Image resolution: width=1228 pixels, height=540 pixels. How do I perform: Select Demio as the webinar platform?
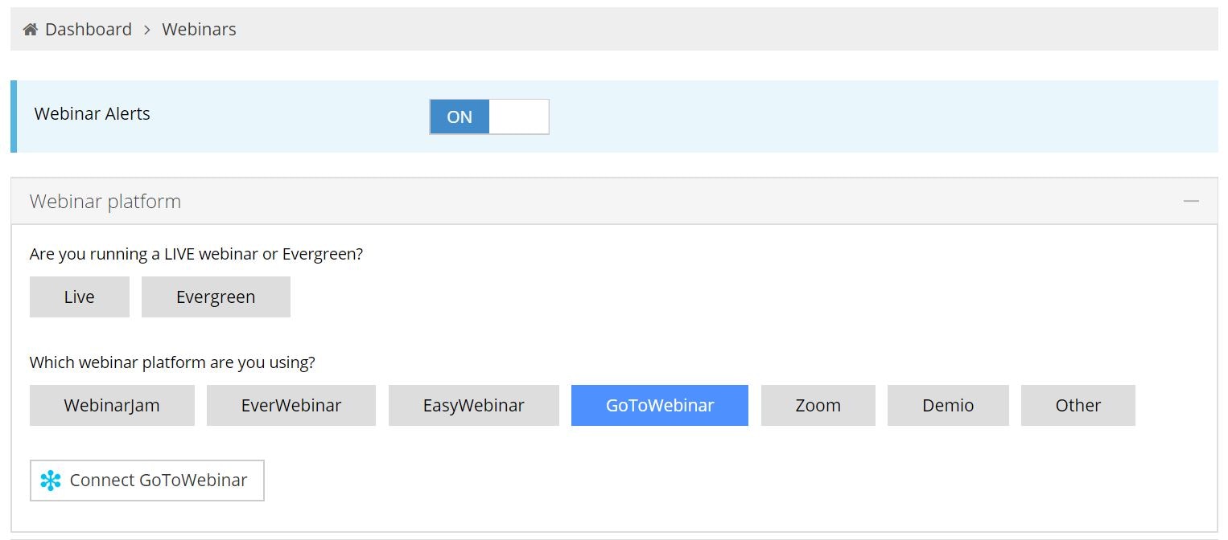click(x=948, y=405)
